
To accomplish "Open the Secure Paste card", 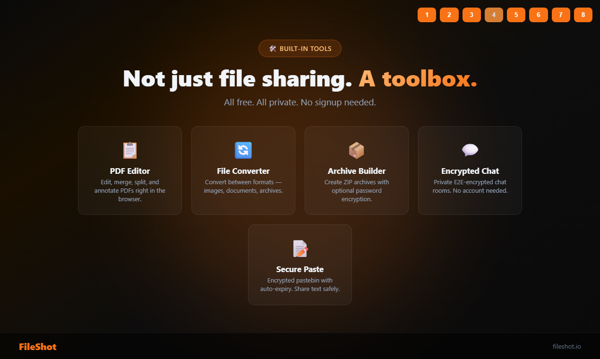I will [300, 265].
